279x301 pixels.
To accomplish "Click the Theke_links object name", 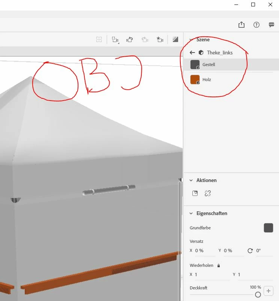I will (x=220, y=53).
